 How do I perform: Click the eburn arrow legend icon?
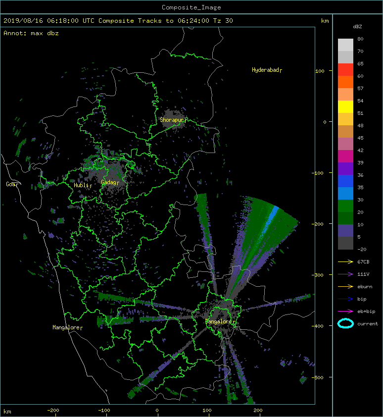pos(345,287)
